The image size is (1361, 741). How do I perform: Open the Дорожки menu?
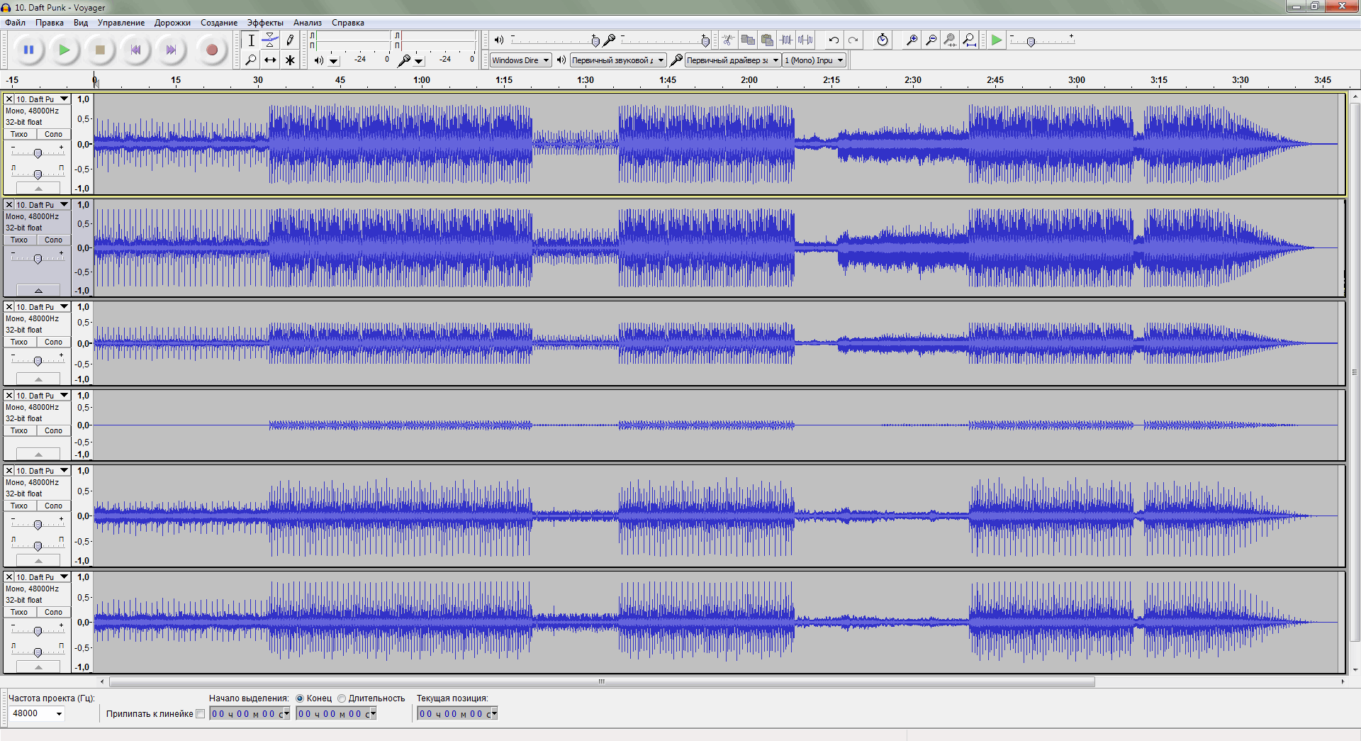point(172,23)
